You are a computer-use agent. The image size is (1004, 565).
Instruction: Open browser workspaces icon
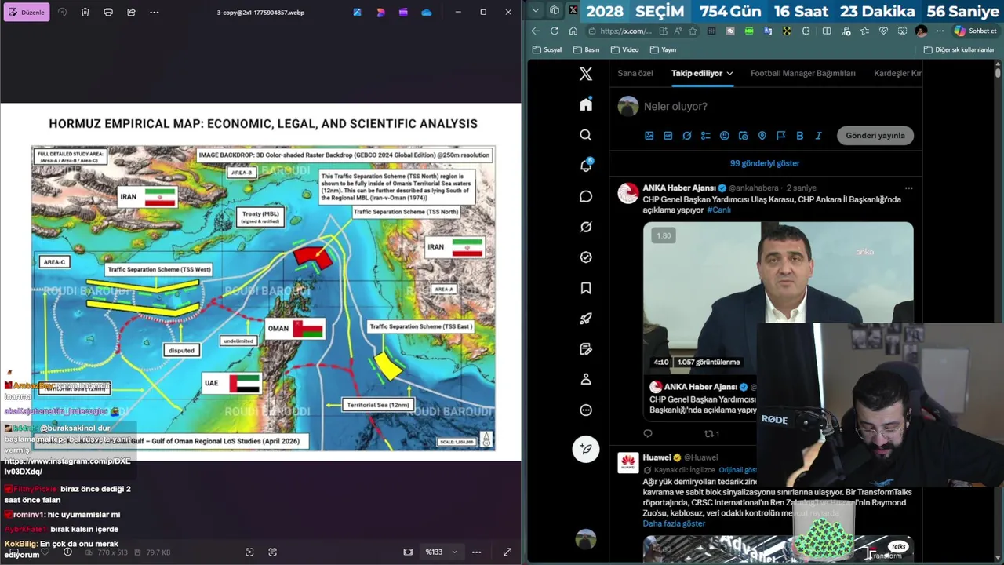pyautogui.click(x=555, y=10)
